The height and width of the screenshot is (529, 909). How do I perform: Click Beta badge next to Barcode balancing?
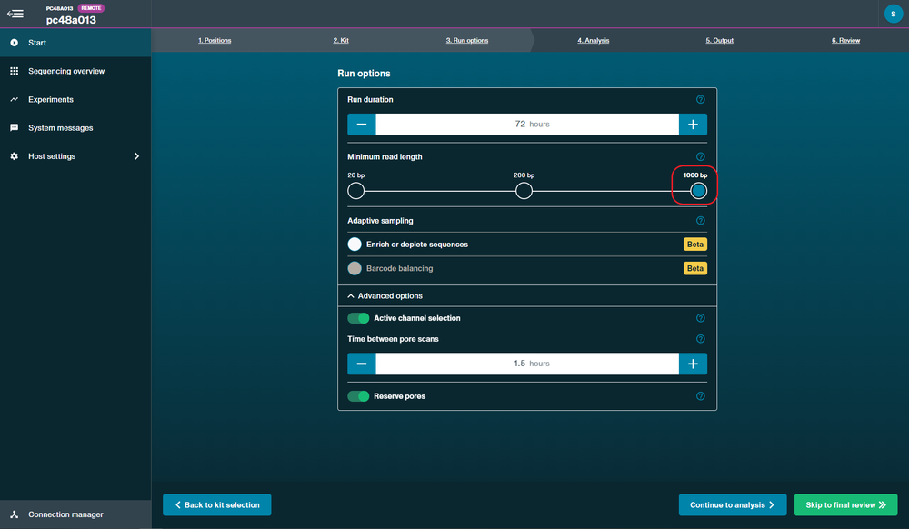tap(695, 268)
